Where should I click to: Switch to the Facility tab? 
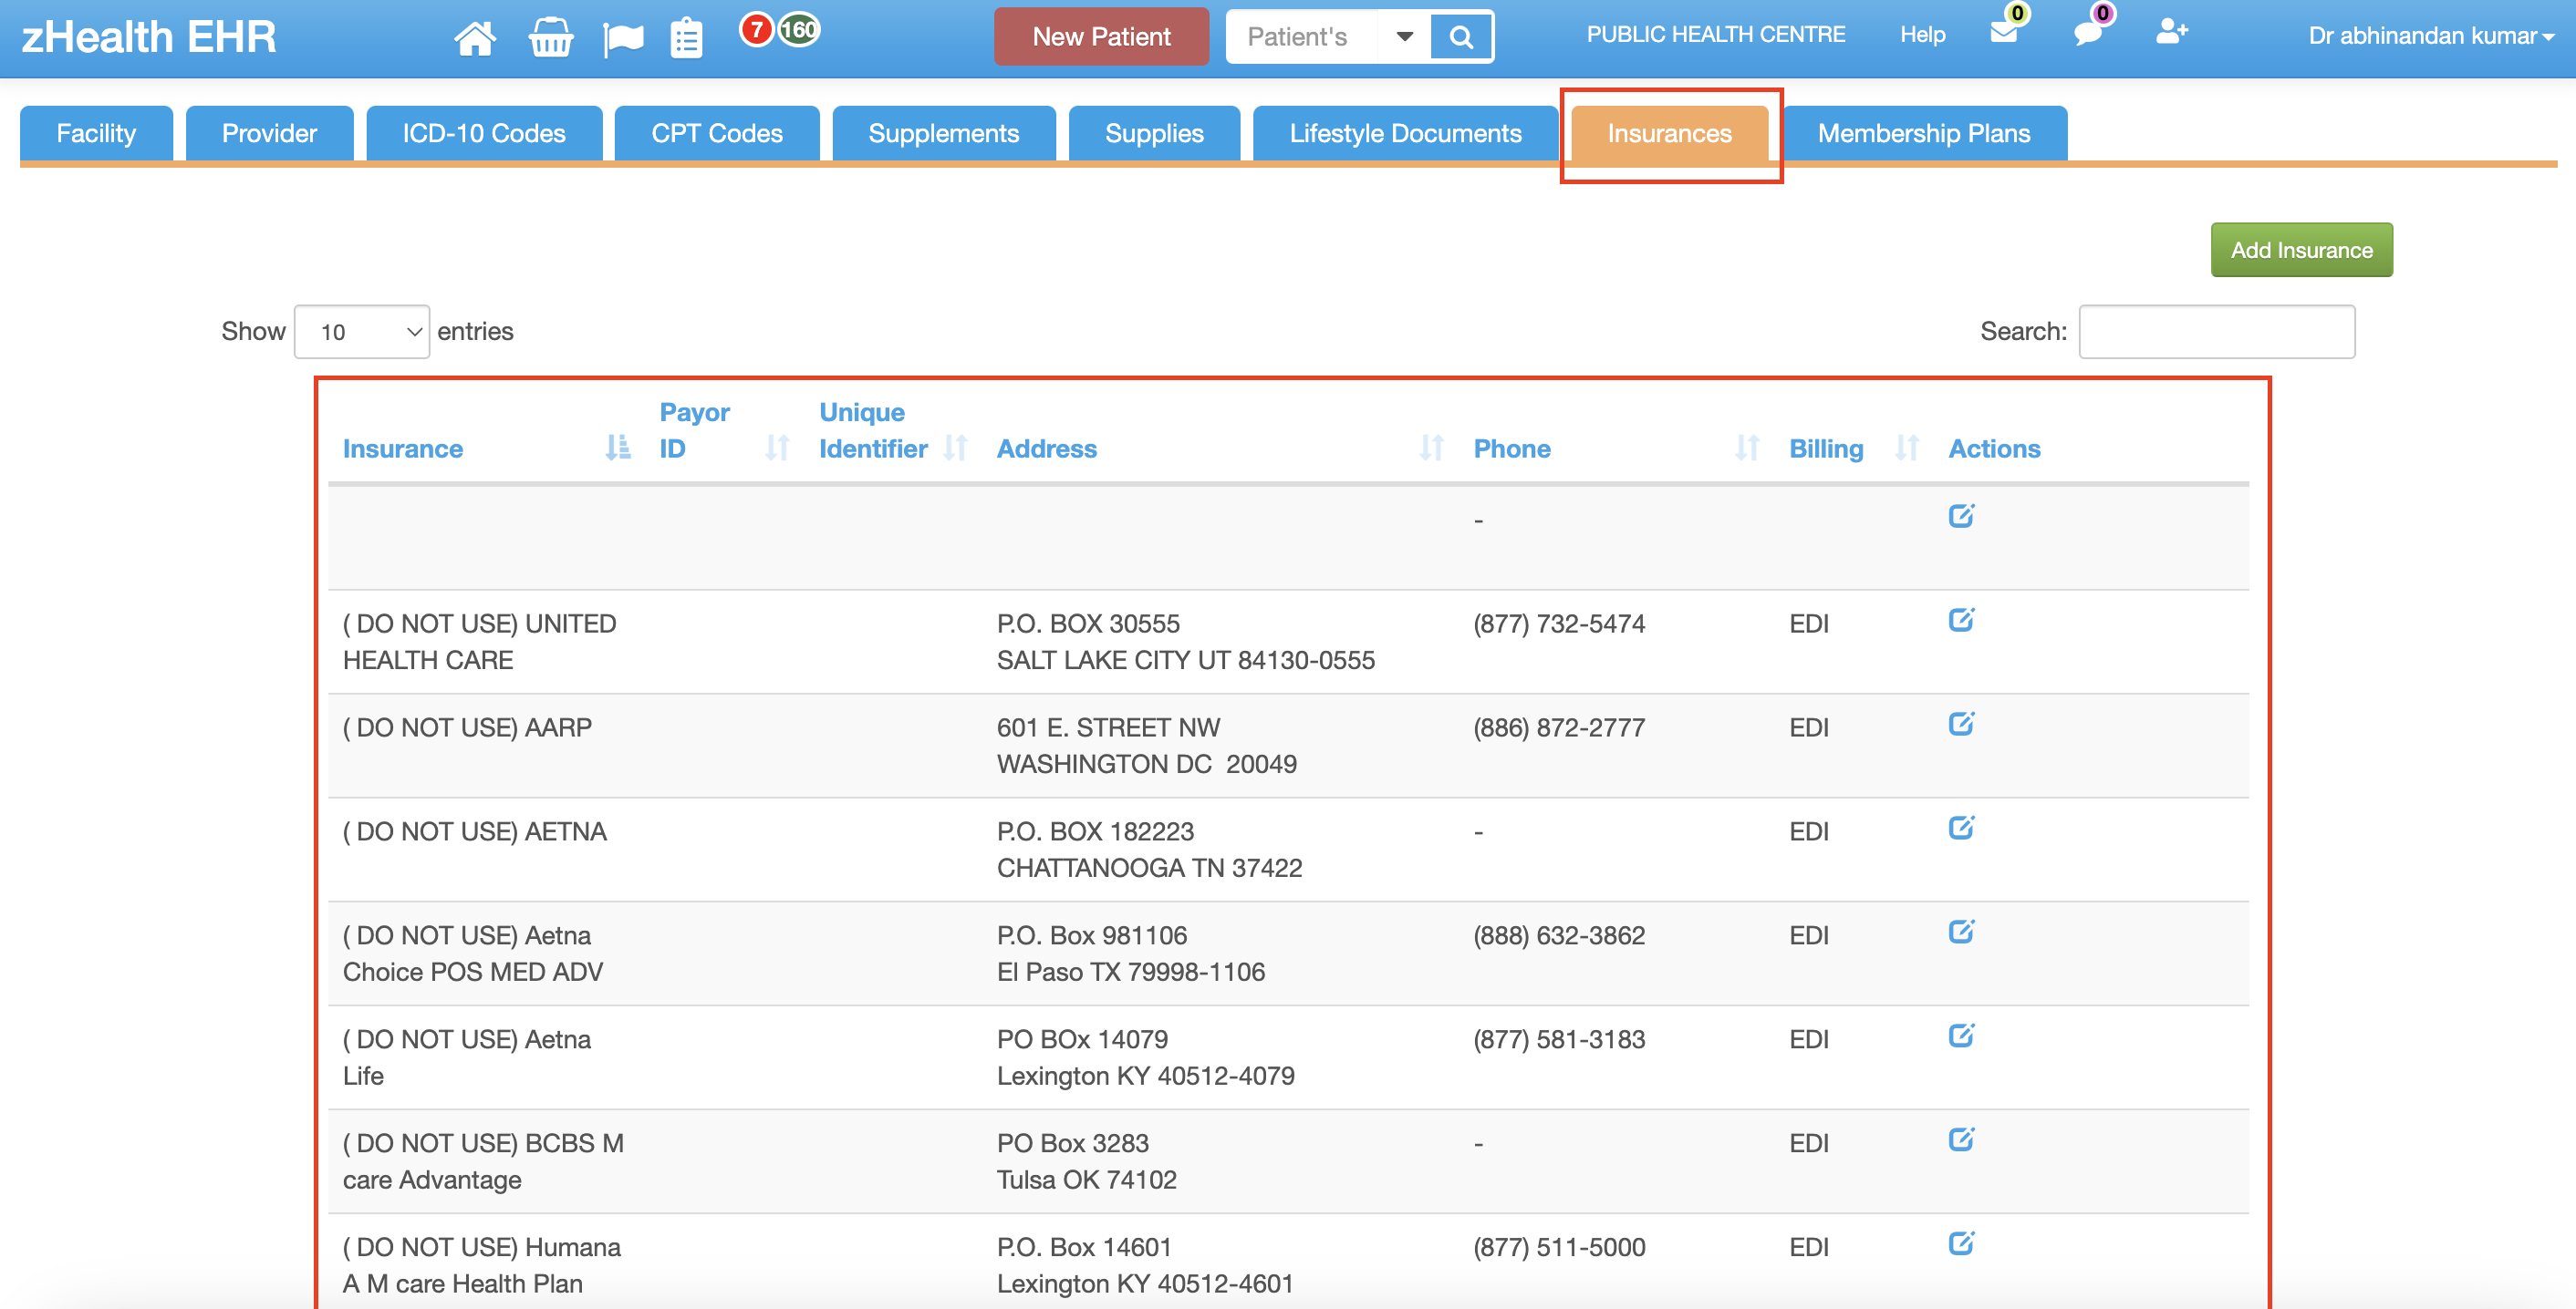click(x=96, y=133)
